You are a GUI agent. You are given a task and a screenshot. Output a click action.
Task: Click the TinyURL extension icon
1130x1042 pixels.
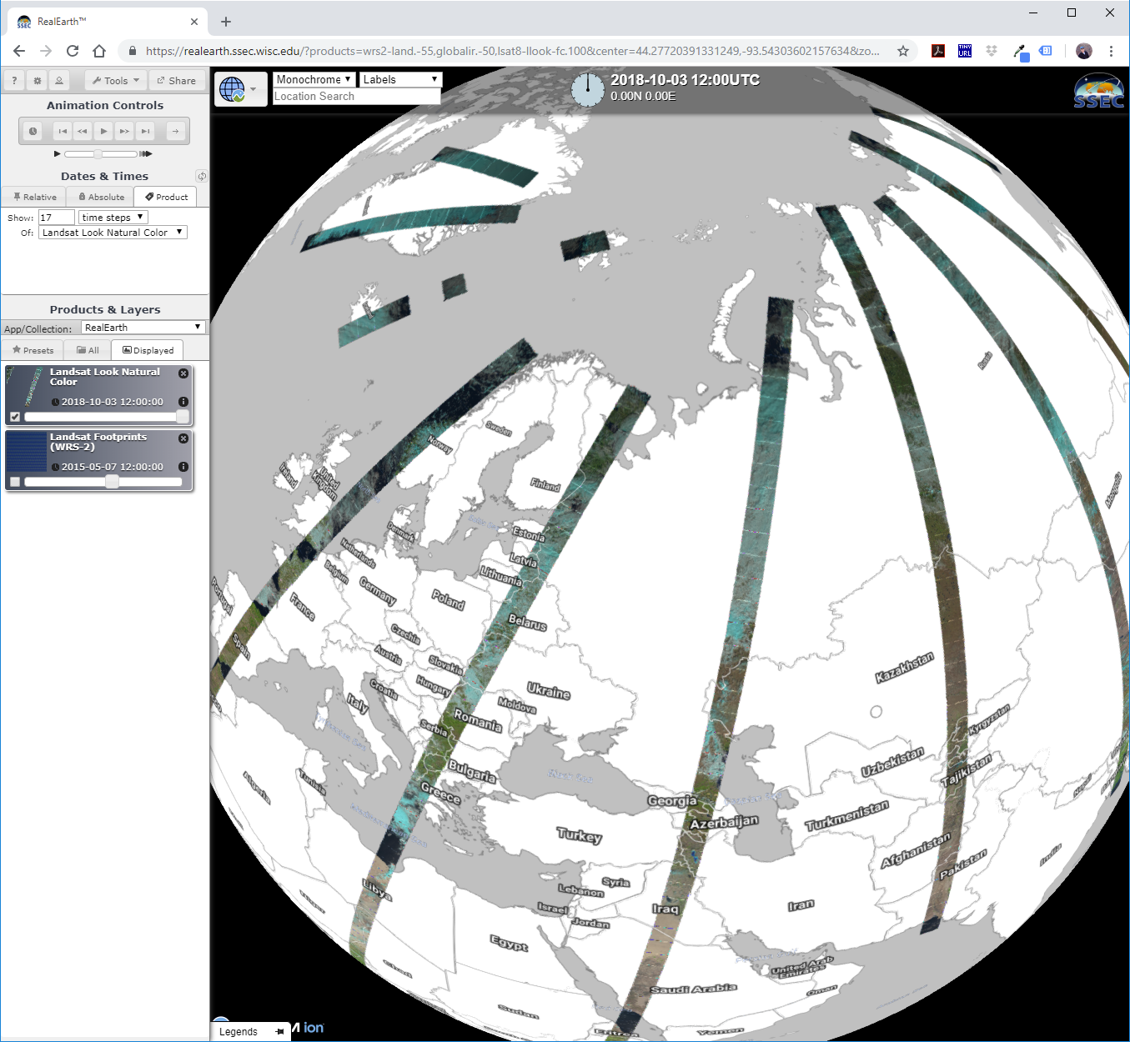coord(965,51)
